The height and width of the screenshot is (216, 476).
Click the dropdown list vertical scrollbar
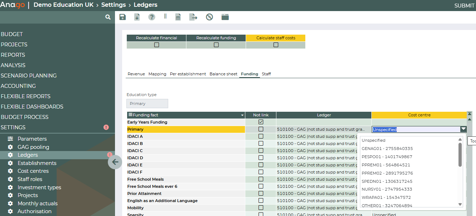tap(460, 155)
